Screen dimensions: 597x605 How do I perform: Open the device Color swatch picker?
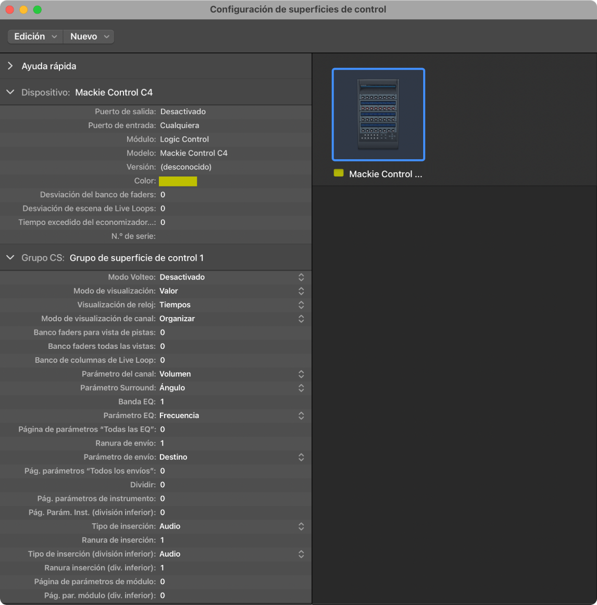(178, 181)
